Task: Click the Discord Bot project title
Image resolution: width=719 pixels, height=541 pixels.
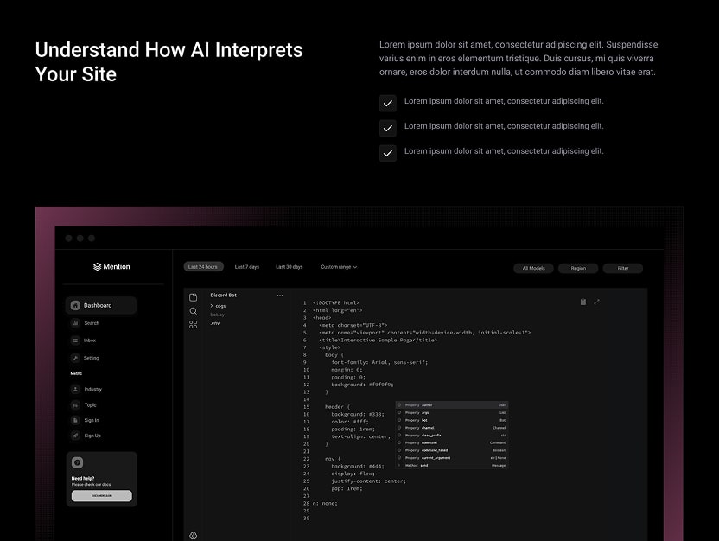Action: click(x=223, y=296)
